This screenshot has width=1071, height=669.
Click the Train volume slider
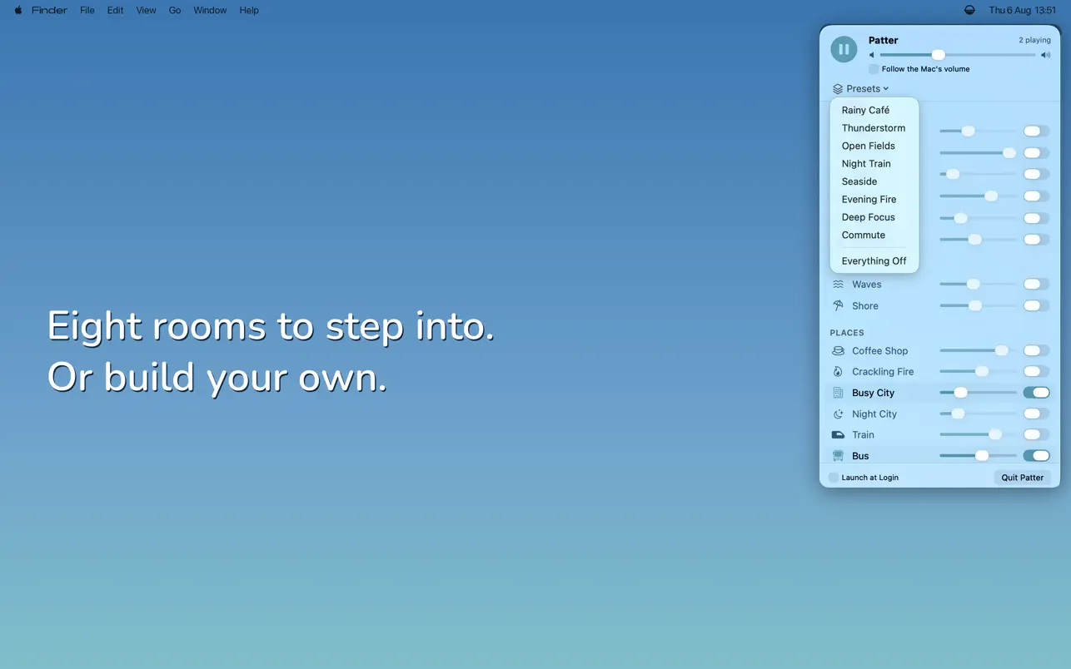pos(978,435)
